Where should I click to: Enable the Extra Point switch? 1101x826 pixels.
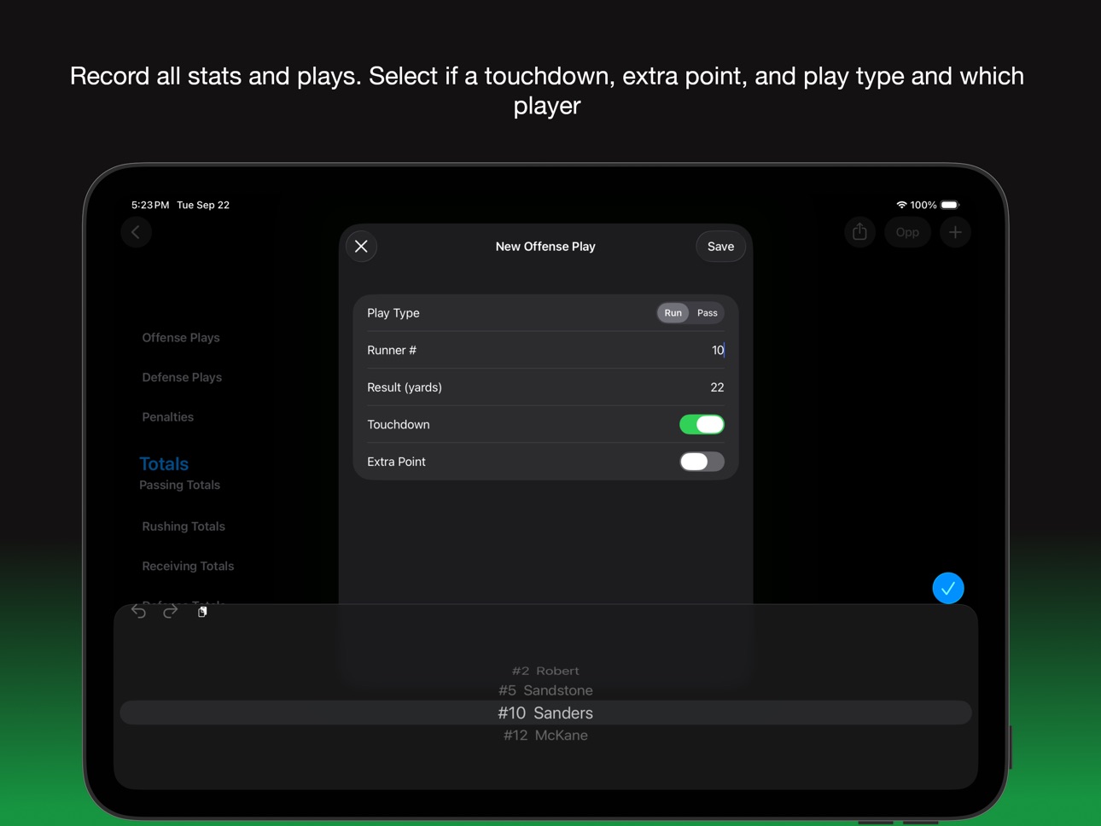702,462
